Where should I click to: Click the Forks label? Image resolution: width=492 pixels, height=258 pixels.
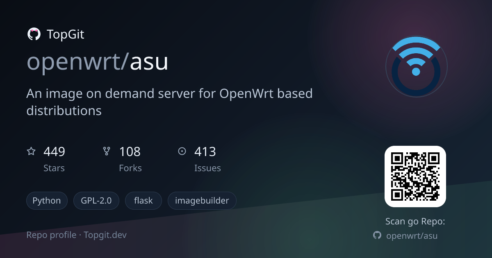coord(130,168)
